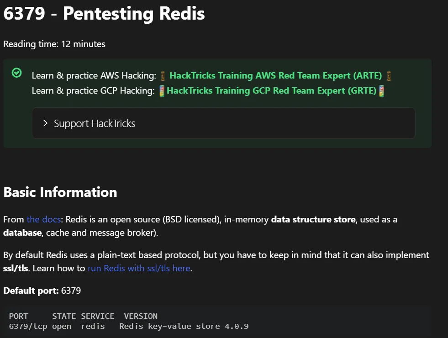Click the 'Basic Information' section heading
448x338 pixels.
click(x=60, y=192)
